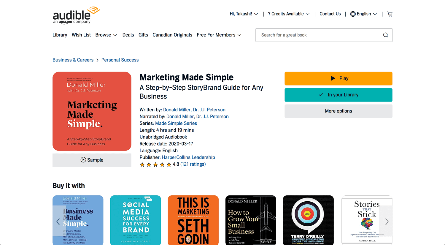Image resolution: width=445 pixels, height=245 pixels.
Task: View the 121 ratings
Action: pyautogui.click(x=193, y=164)
